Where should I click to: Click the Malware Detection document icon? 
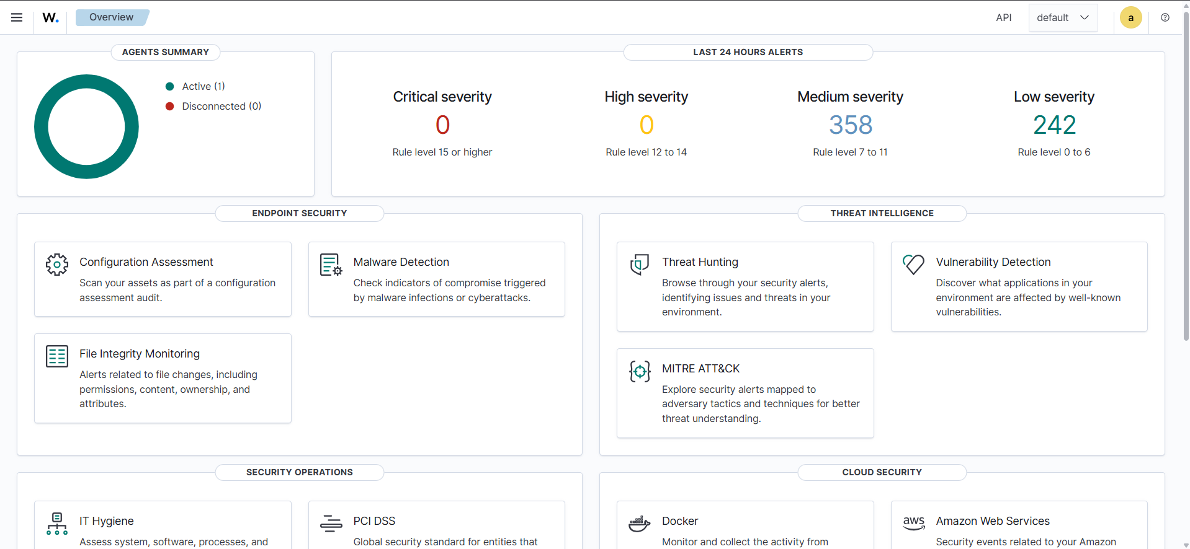pos(331,265)
